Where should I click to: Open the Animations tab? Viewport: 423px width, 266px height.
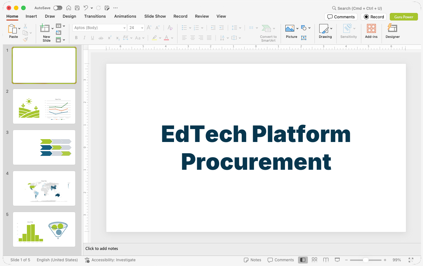pos(125,16)
